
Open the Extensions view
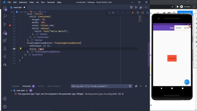pyautogui.click(x=5, y=40)
